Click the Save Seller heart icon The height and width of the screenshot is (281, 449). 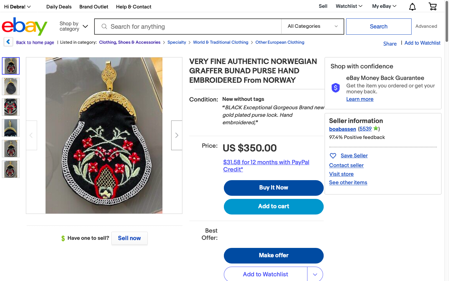point(333,156)
